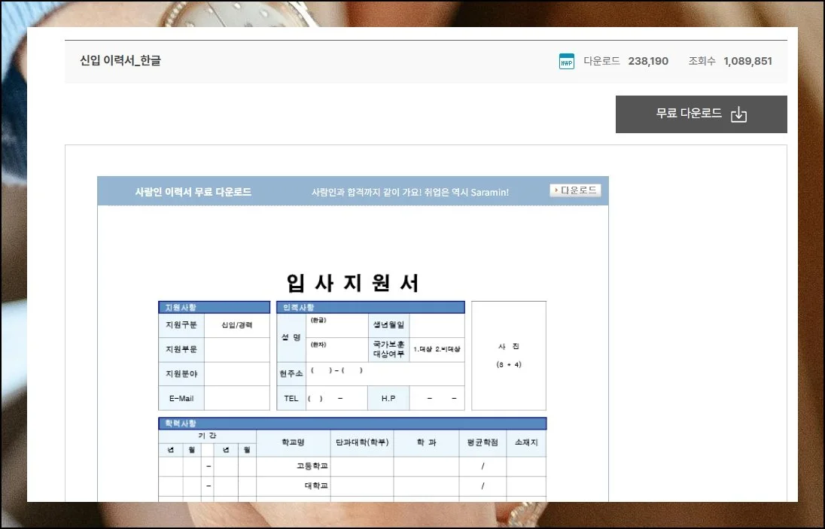The image size is (825, 529).
Task: Click the HWP file type icon
Action: 566,62
